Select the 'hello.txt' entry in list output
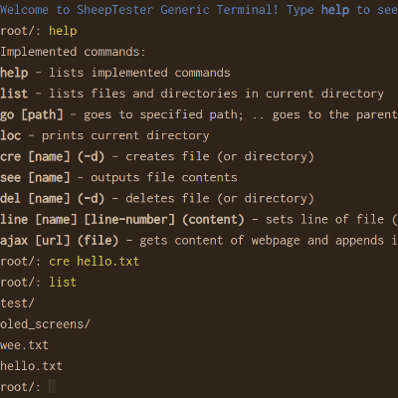398x398 pixels. (x=31, y=366)
